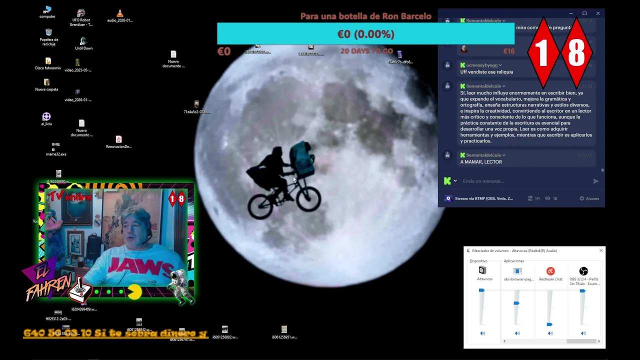Mute obs-browser-page in volume mixer
640x360 pixels.
coord(517,333)
